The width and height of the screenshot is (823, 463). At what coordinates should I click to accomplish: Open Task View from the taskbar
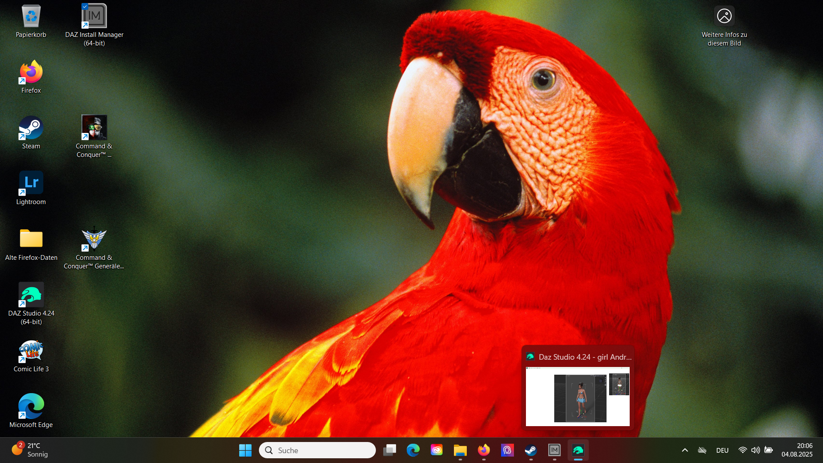pos(390,450)
